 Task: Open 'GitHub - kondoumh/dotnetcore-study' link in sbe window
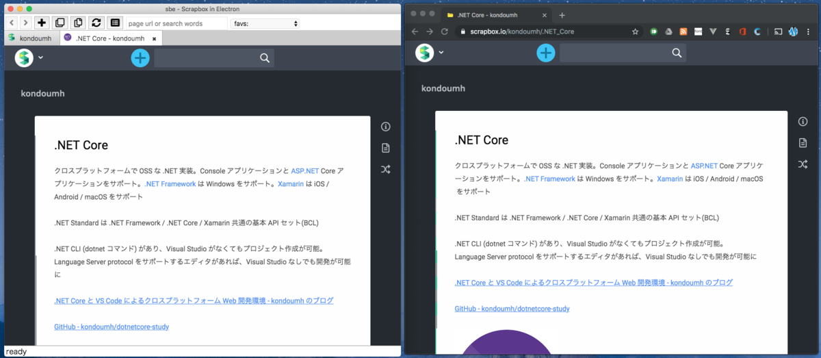pos(112,327)
